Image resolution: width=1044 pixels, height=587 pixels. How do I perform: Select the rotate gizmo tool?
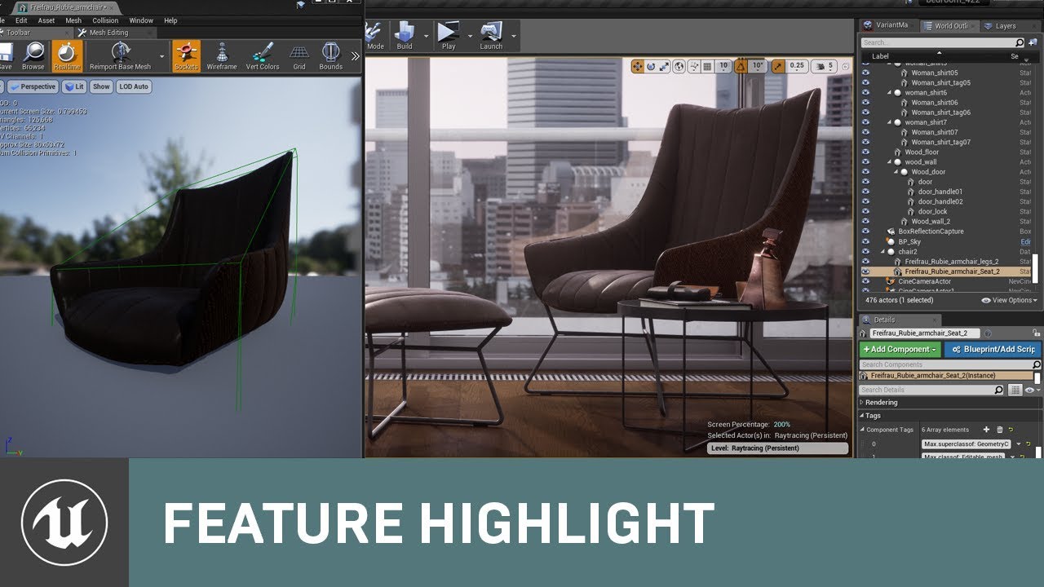651,66
